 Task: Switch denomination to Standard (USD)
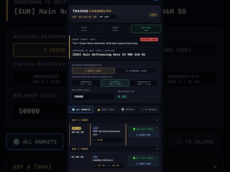click(137, 71)
